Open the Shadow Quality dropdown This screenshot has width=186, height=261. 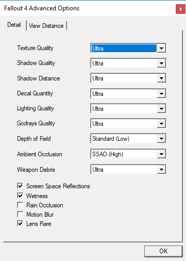pyautogui.click(x=128, y=63)
